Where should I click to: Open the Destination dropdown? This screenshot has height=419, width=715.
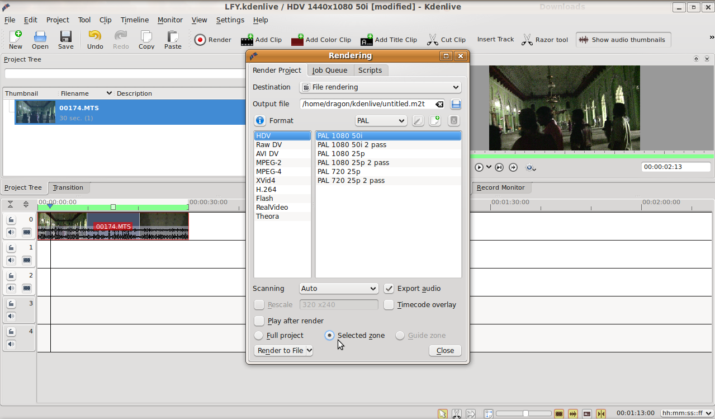coord(380,87)
